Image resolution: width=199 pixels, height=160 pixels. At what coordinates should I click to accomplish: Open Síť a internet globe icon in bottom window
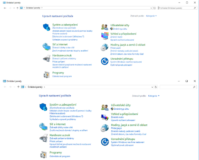tap(43, 126)
